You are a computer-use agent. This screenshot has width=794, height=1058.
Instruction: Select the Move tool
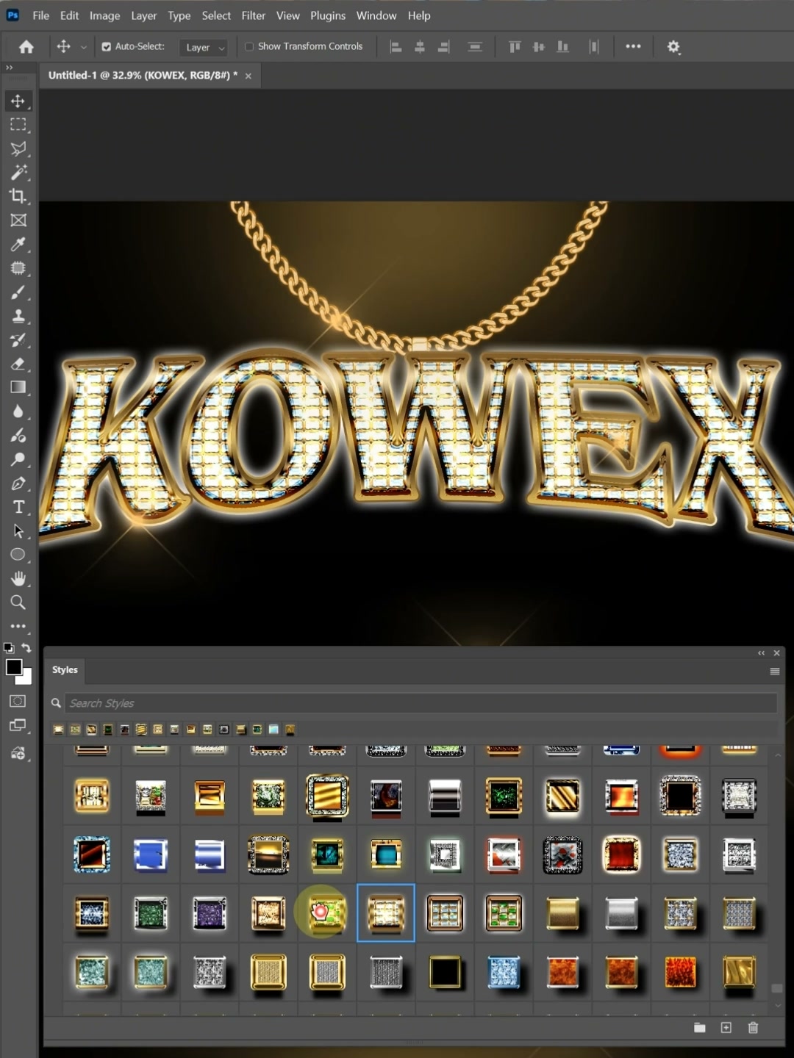18,101
